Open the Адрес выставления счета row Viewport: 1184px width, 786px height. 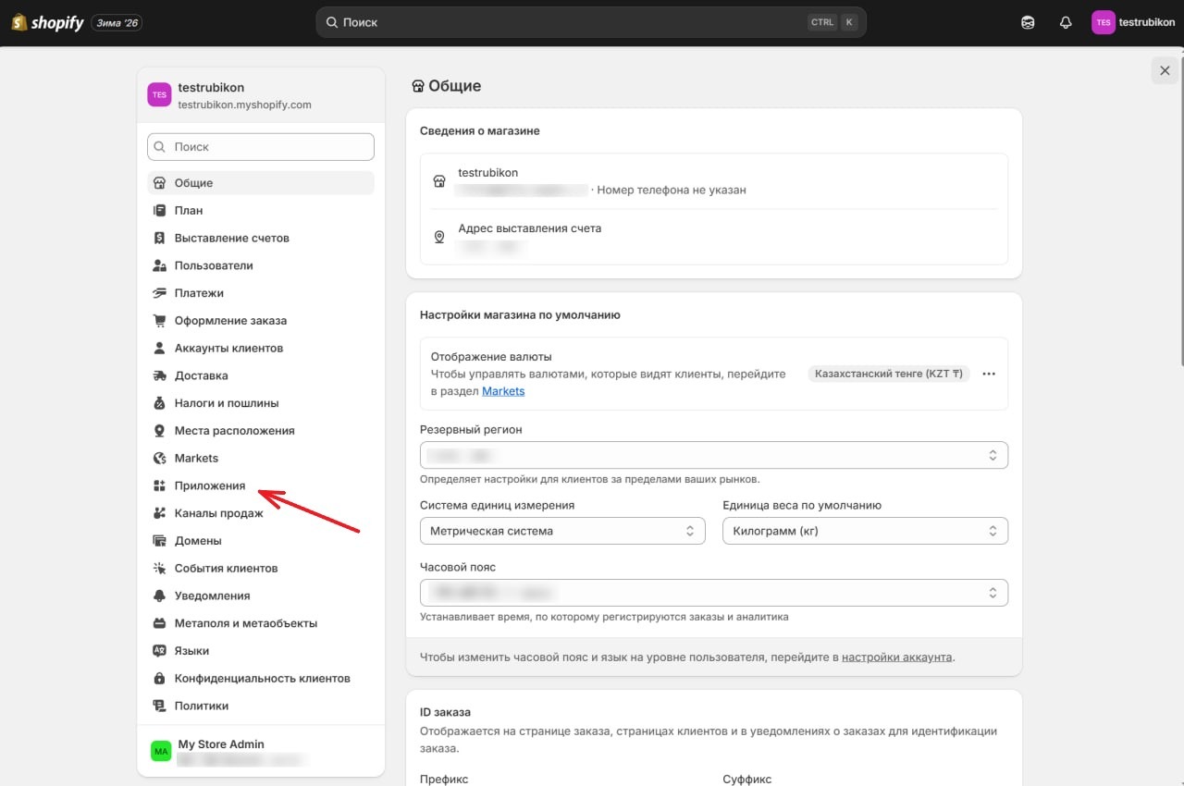[x=714, y=237]
